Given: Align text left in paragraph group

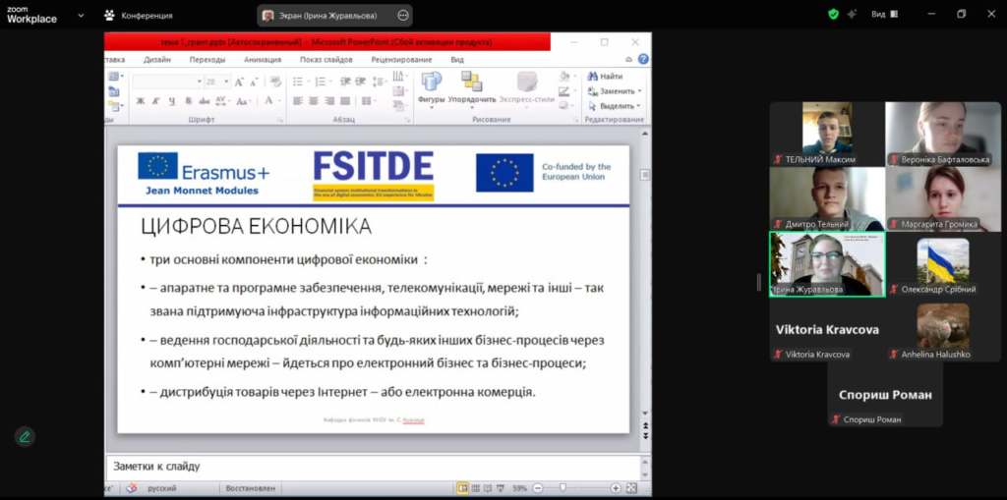Looking at the screenshot, I should point(297,101).
